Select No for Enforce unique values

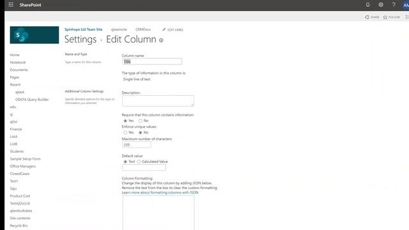[141, 132]
